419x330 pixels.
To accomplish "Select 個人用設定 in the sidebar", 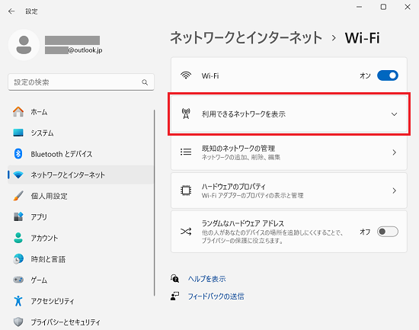I will 81,196.
